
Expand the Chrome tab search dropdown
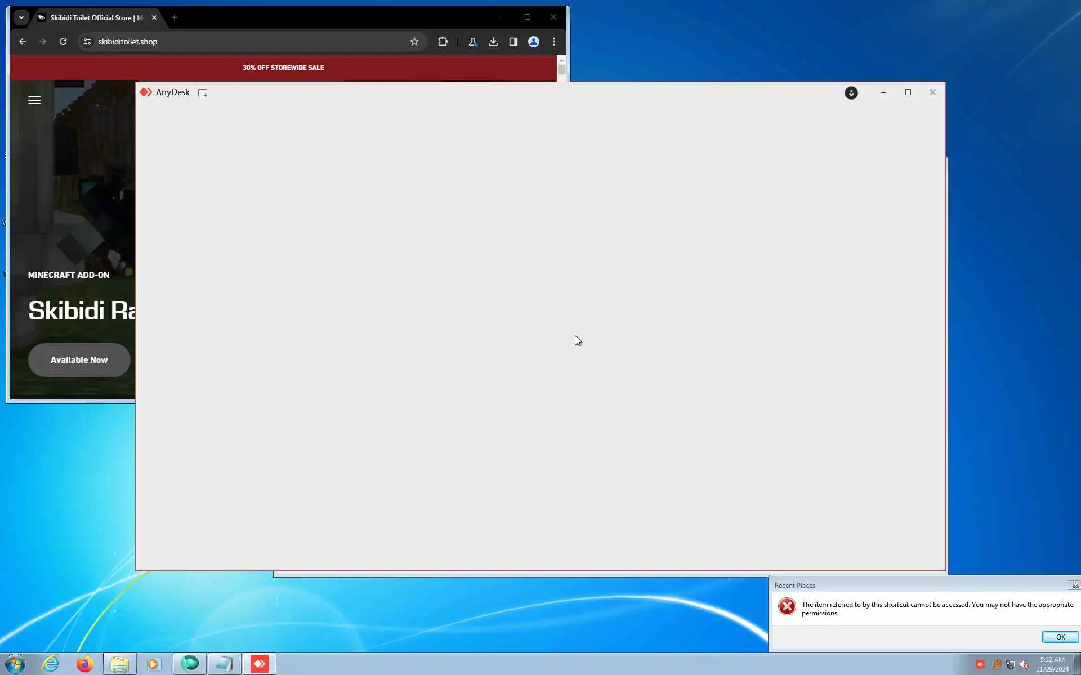click(x=21, y=17)
